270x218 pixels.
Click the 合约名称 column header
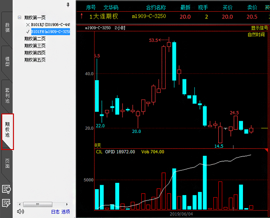(156, 7)
